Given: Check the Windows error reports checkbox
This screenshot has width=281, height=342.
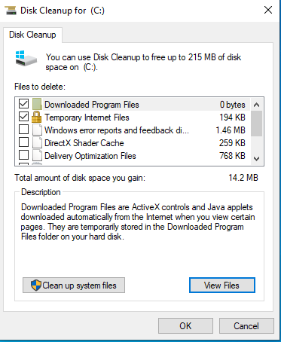Looking at the screenshot, I should [24, 130].
